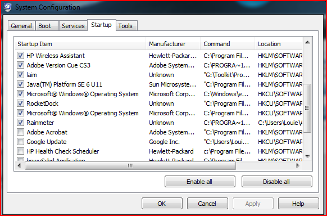Switch to the Services tab
Image resolution: width=327 pixels, height=216 pixels.
pos(73,26)
